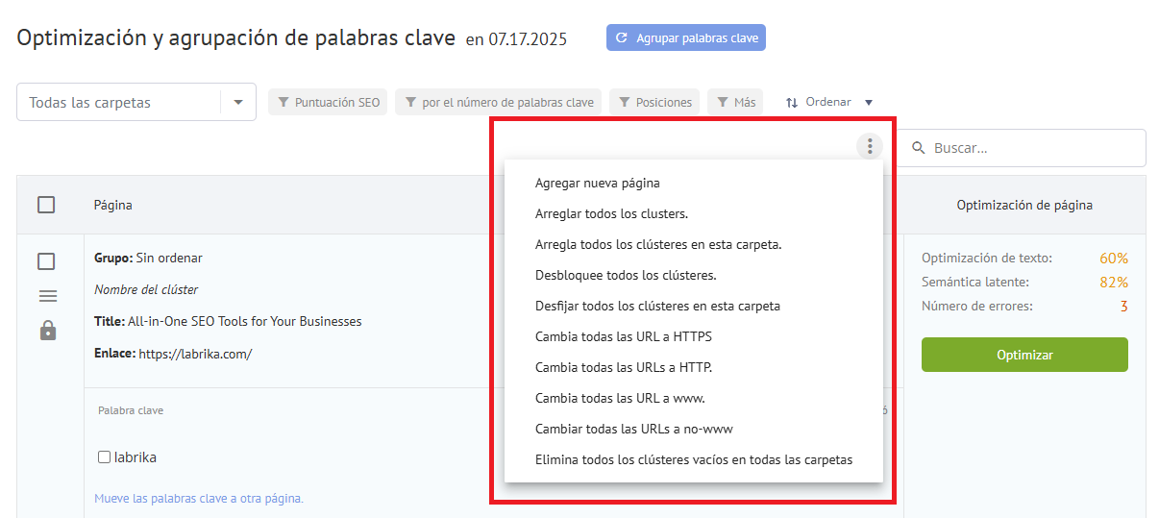
Task: Click the Página column header
Action: coord(113,205)
